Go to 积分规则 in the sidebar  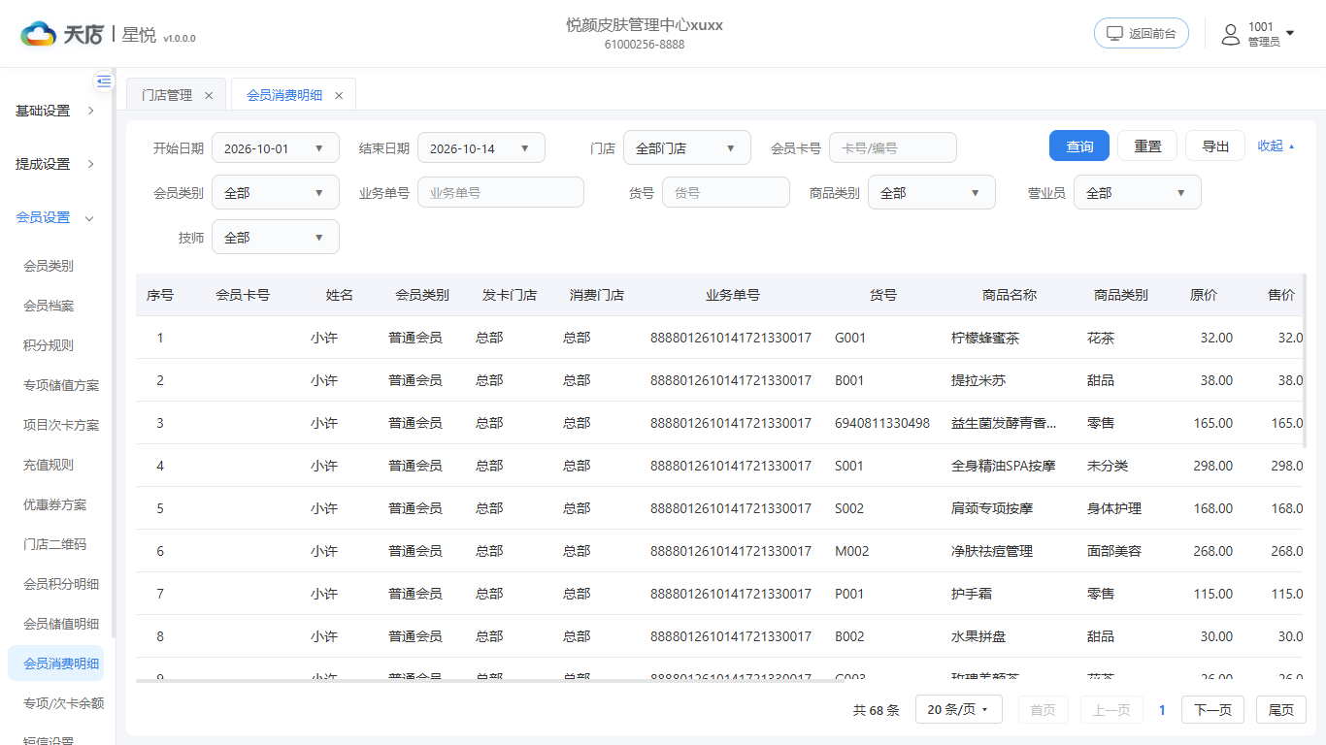(49, 345)
